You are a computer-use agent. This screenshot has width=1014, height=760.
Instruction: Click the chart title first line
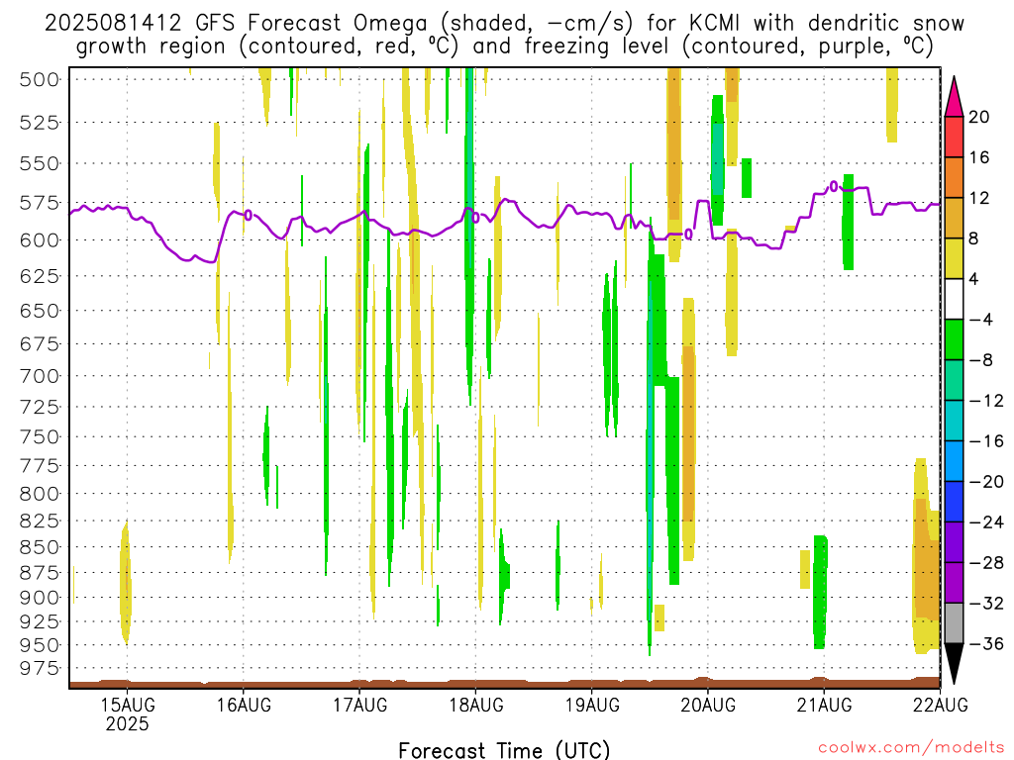(x=504, y=24)
